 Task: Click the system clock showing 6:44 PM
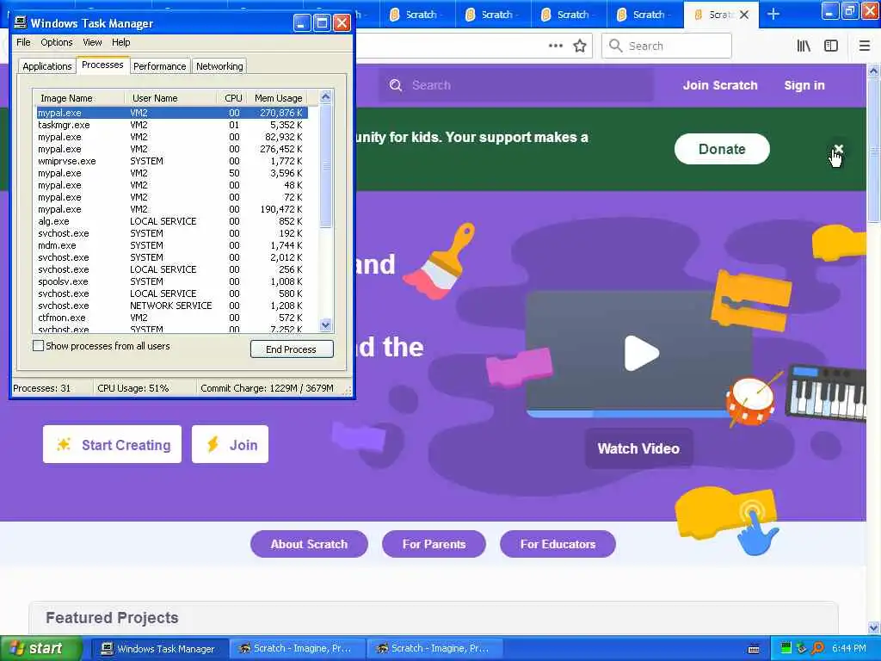click(848, 649)
